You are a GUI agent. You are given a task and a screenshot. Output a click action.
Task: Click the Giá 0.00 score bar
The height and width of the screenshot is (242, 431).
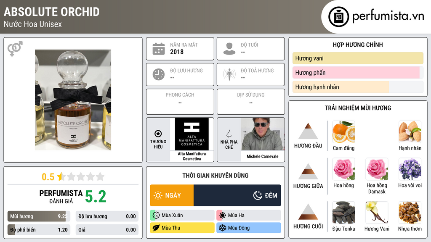(107, 230)
